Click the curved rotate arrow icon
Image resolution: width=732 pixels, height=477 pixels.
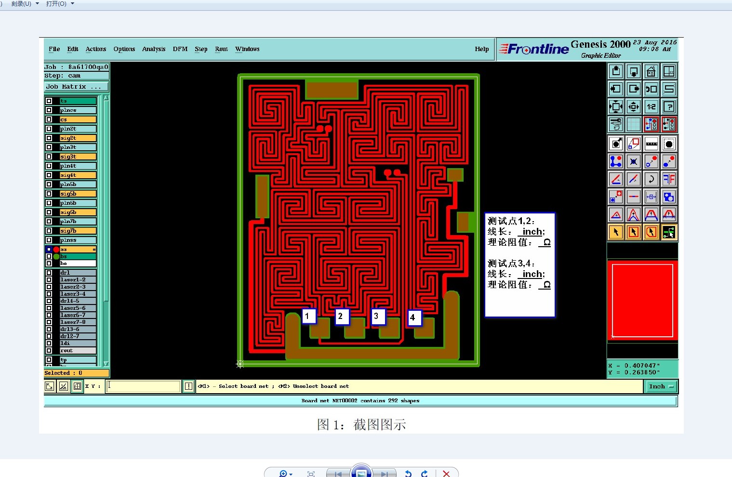pyautogui.click(x=652, y=179)
